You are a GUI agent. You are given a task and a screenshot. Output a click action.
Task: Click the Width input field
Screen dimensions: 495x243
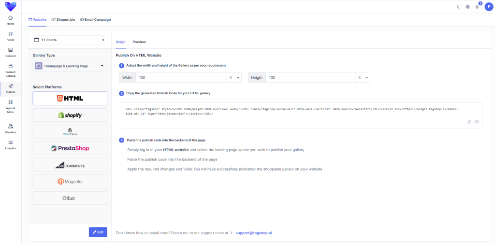tap(181, 78)
